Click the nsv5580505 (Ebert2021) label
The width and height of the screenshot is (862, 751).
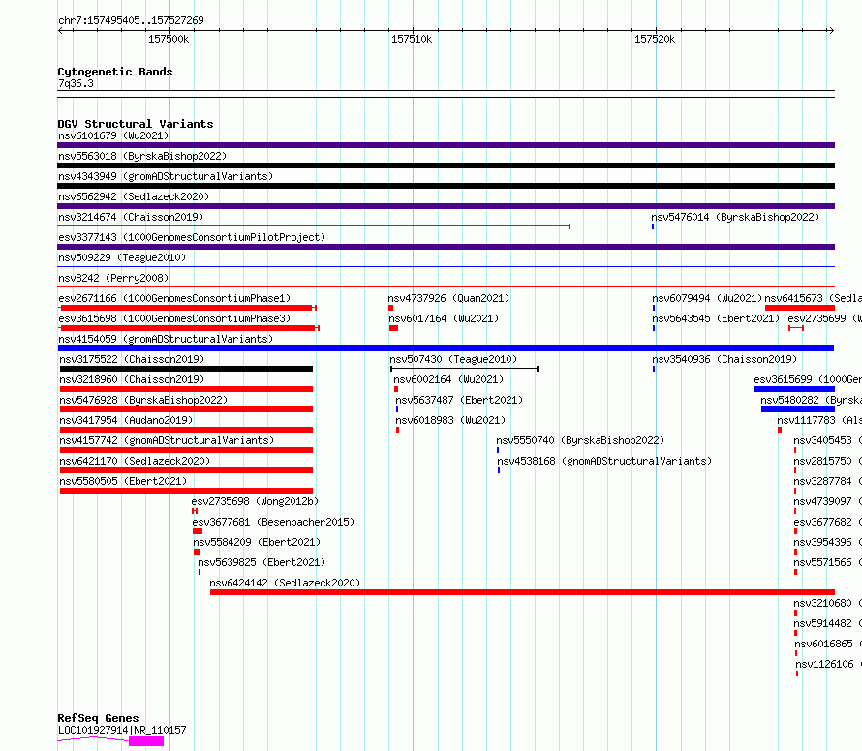tap(123, 481)
